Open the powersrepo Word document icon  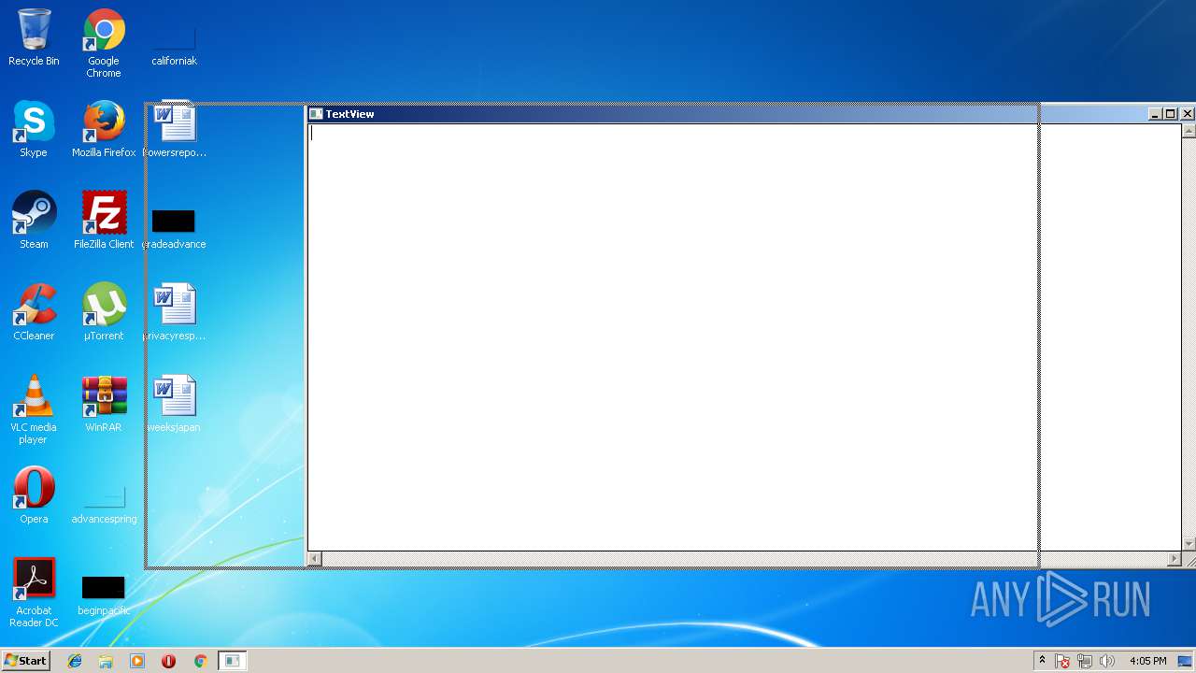pos(174,130)
